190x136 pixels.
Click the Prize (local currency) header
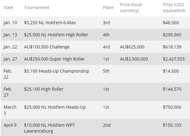[129, 7]
